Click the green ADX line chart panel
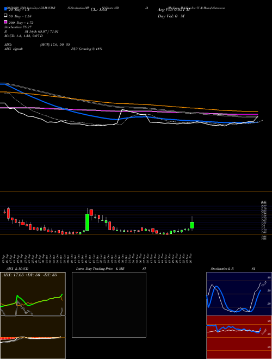Image resolution: width=272 pixels, height=359 pixels. tap(33, 294)
